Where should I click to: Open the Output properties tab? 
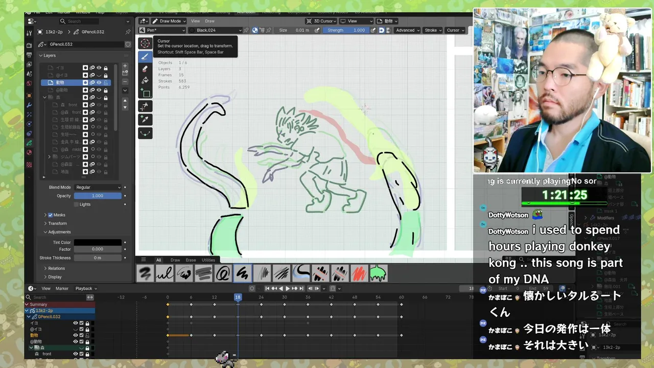(x=29, y=55)
